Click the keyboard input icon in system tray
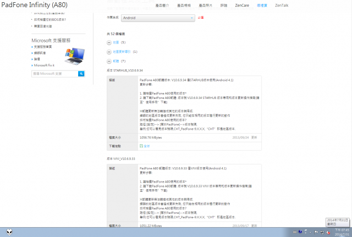The image size is (352, 237). pos(295,232)
